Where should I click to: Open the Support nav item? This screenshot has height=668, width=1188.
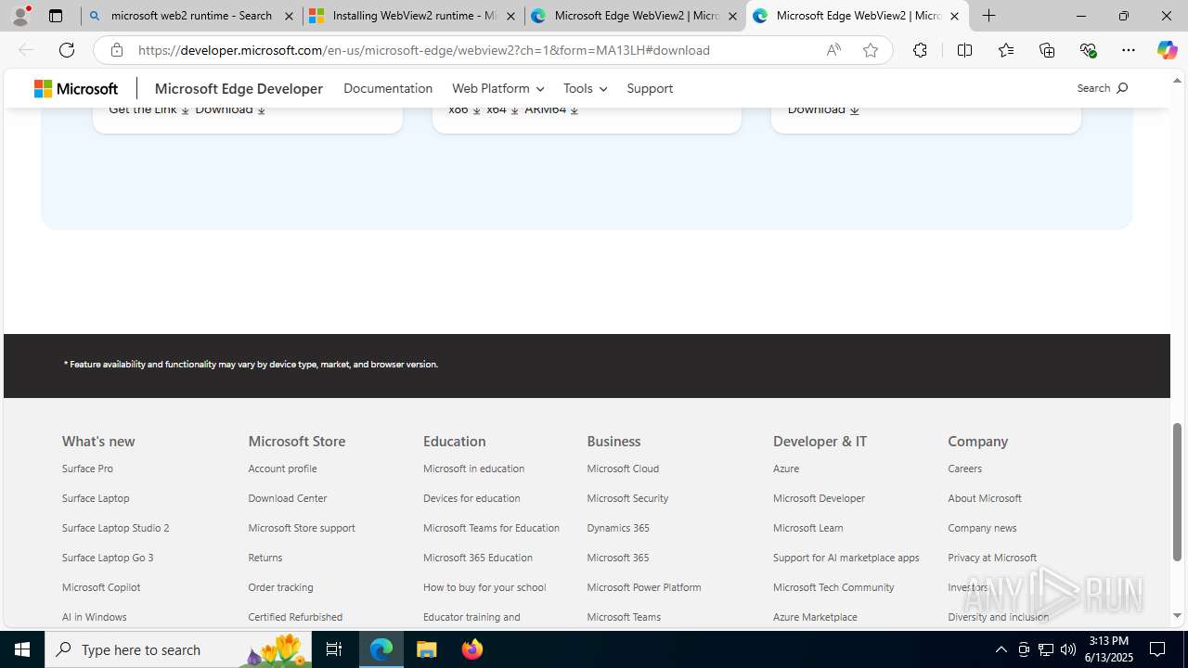pyautogui.click(x=650, y=88)
